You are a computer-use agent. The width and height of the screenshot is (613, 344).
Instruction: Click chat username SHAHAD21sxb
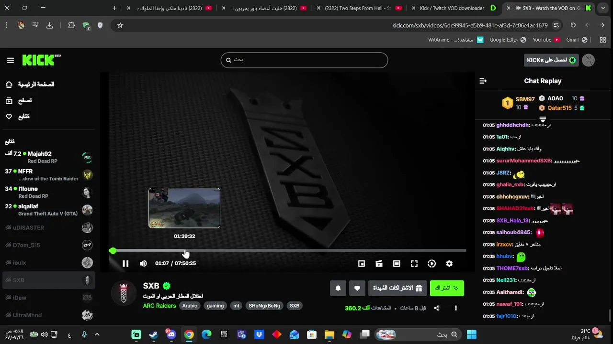(x=515, y=209)
